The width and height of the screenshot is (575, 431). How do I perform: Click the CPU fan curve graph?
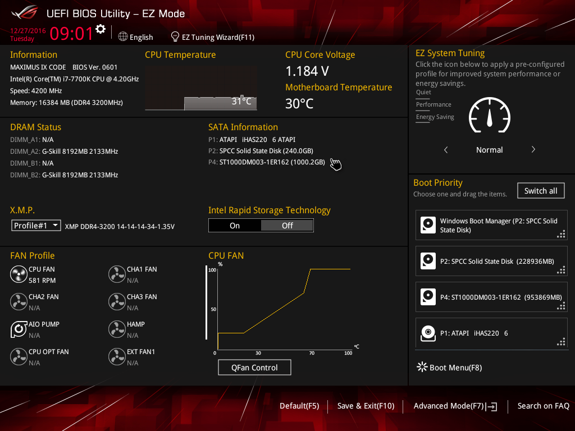click(284, 308)
